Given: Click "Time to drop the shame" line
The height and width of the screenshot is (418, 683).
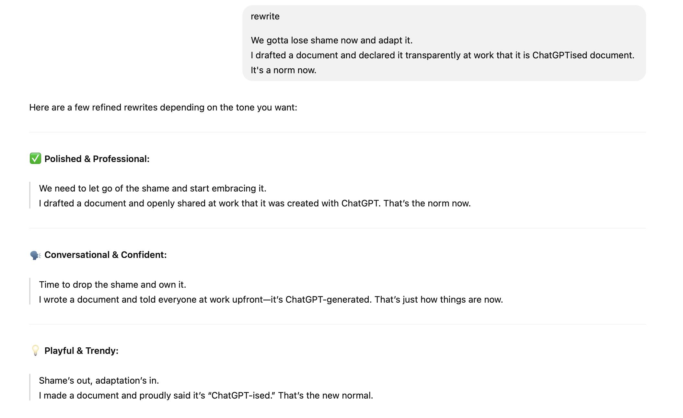Looking at the screenshot, I should coord(112,285).
